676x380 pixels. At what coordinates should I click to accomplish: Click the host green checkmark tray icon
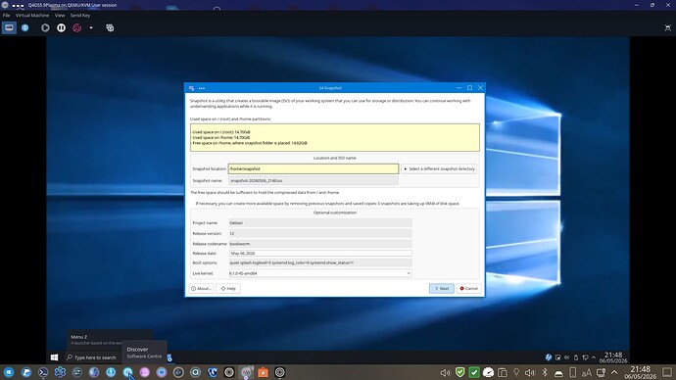tap(474, 372)
